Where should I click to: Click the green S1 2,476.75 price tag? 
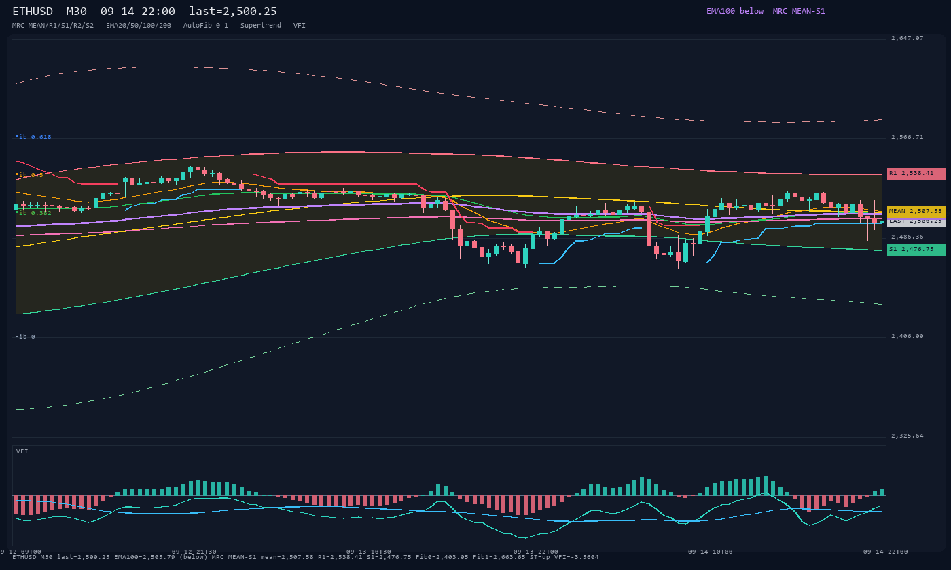pyautogui.click(x=916, y=250)
